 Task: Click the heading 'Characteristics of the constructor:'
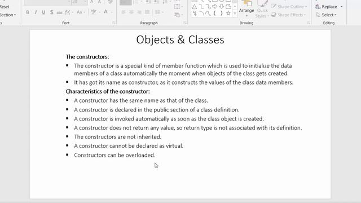[x=108, y=91]
